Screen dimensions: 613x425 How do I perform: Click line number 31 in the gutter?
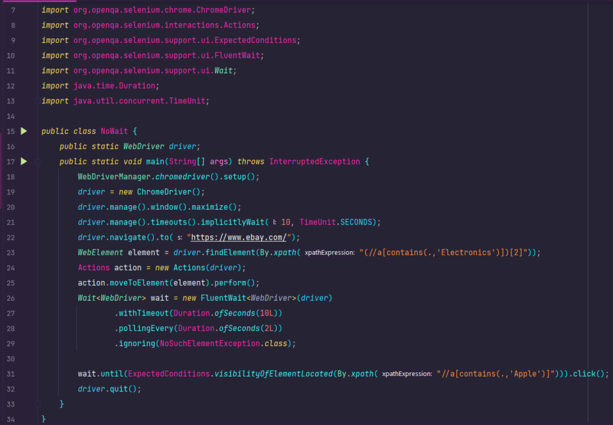11,374
